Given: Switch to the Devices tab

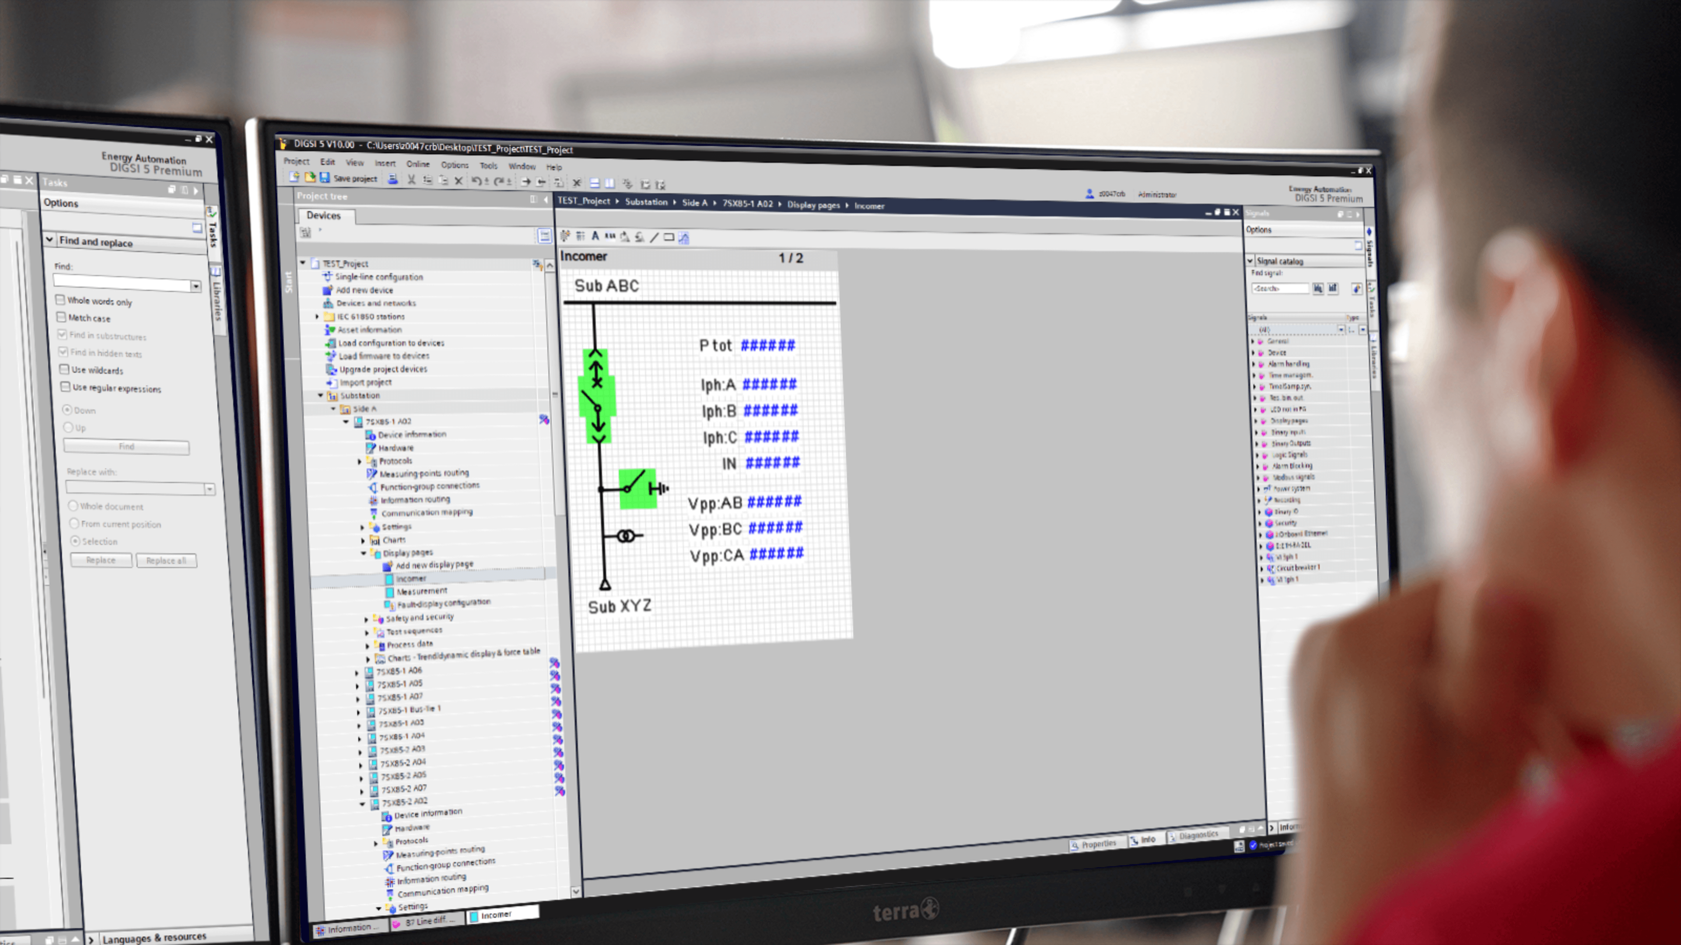Looking at the screenshot, I should click(x=324, y=215).
